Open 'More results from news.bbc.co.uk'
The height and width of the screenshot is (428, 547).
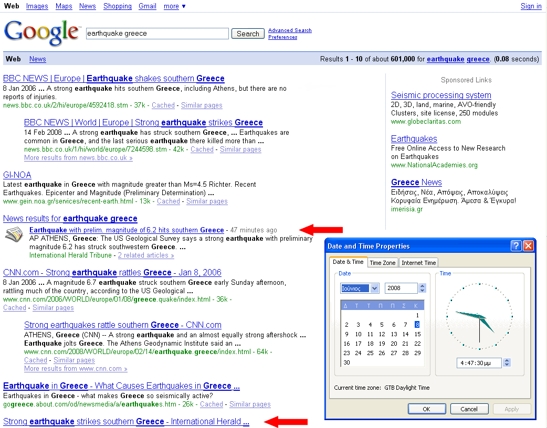coord(78,158)
